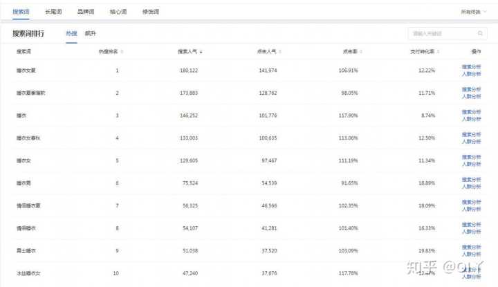
Task: Open 搜索分析 for 男士睡衣 row
Action: (471, 248)
